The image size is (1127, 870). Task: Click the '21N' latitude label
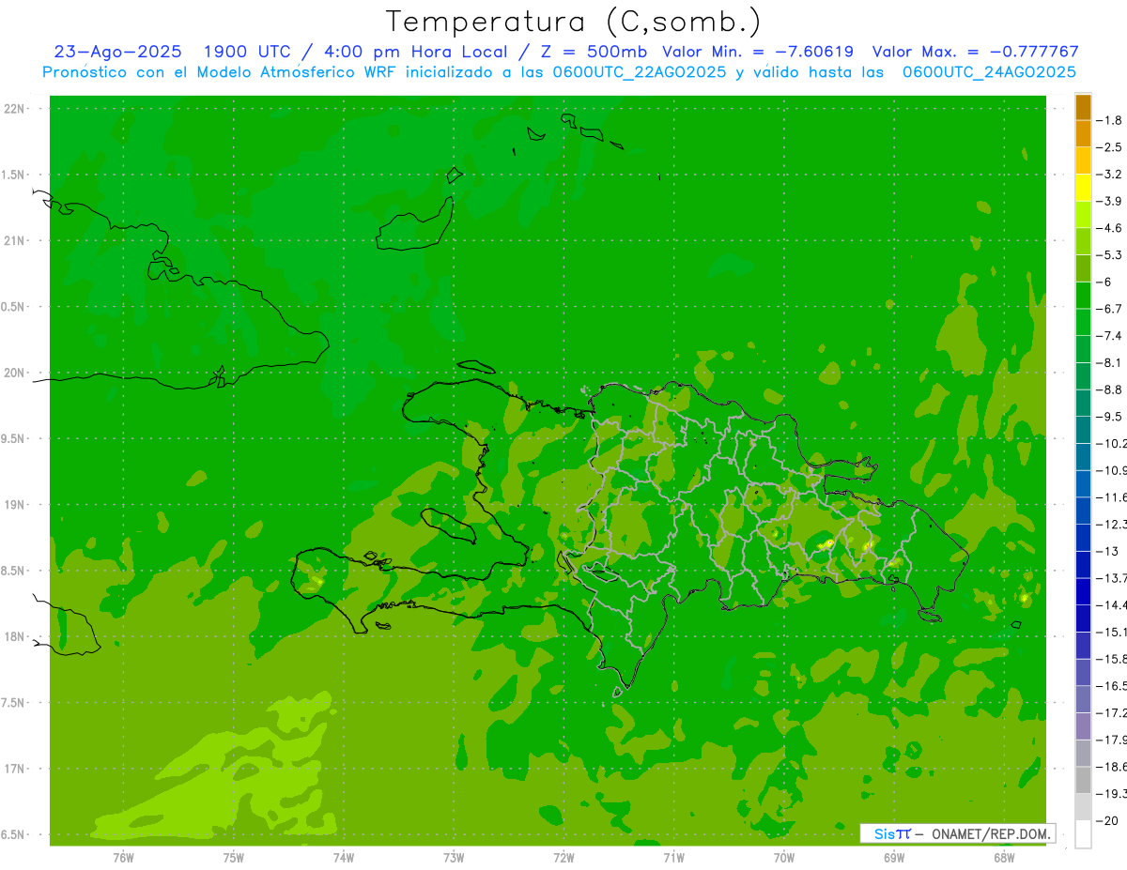coord(16,240)
